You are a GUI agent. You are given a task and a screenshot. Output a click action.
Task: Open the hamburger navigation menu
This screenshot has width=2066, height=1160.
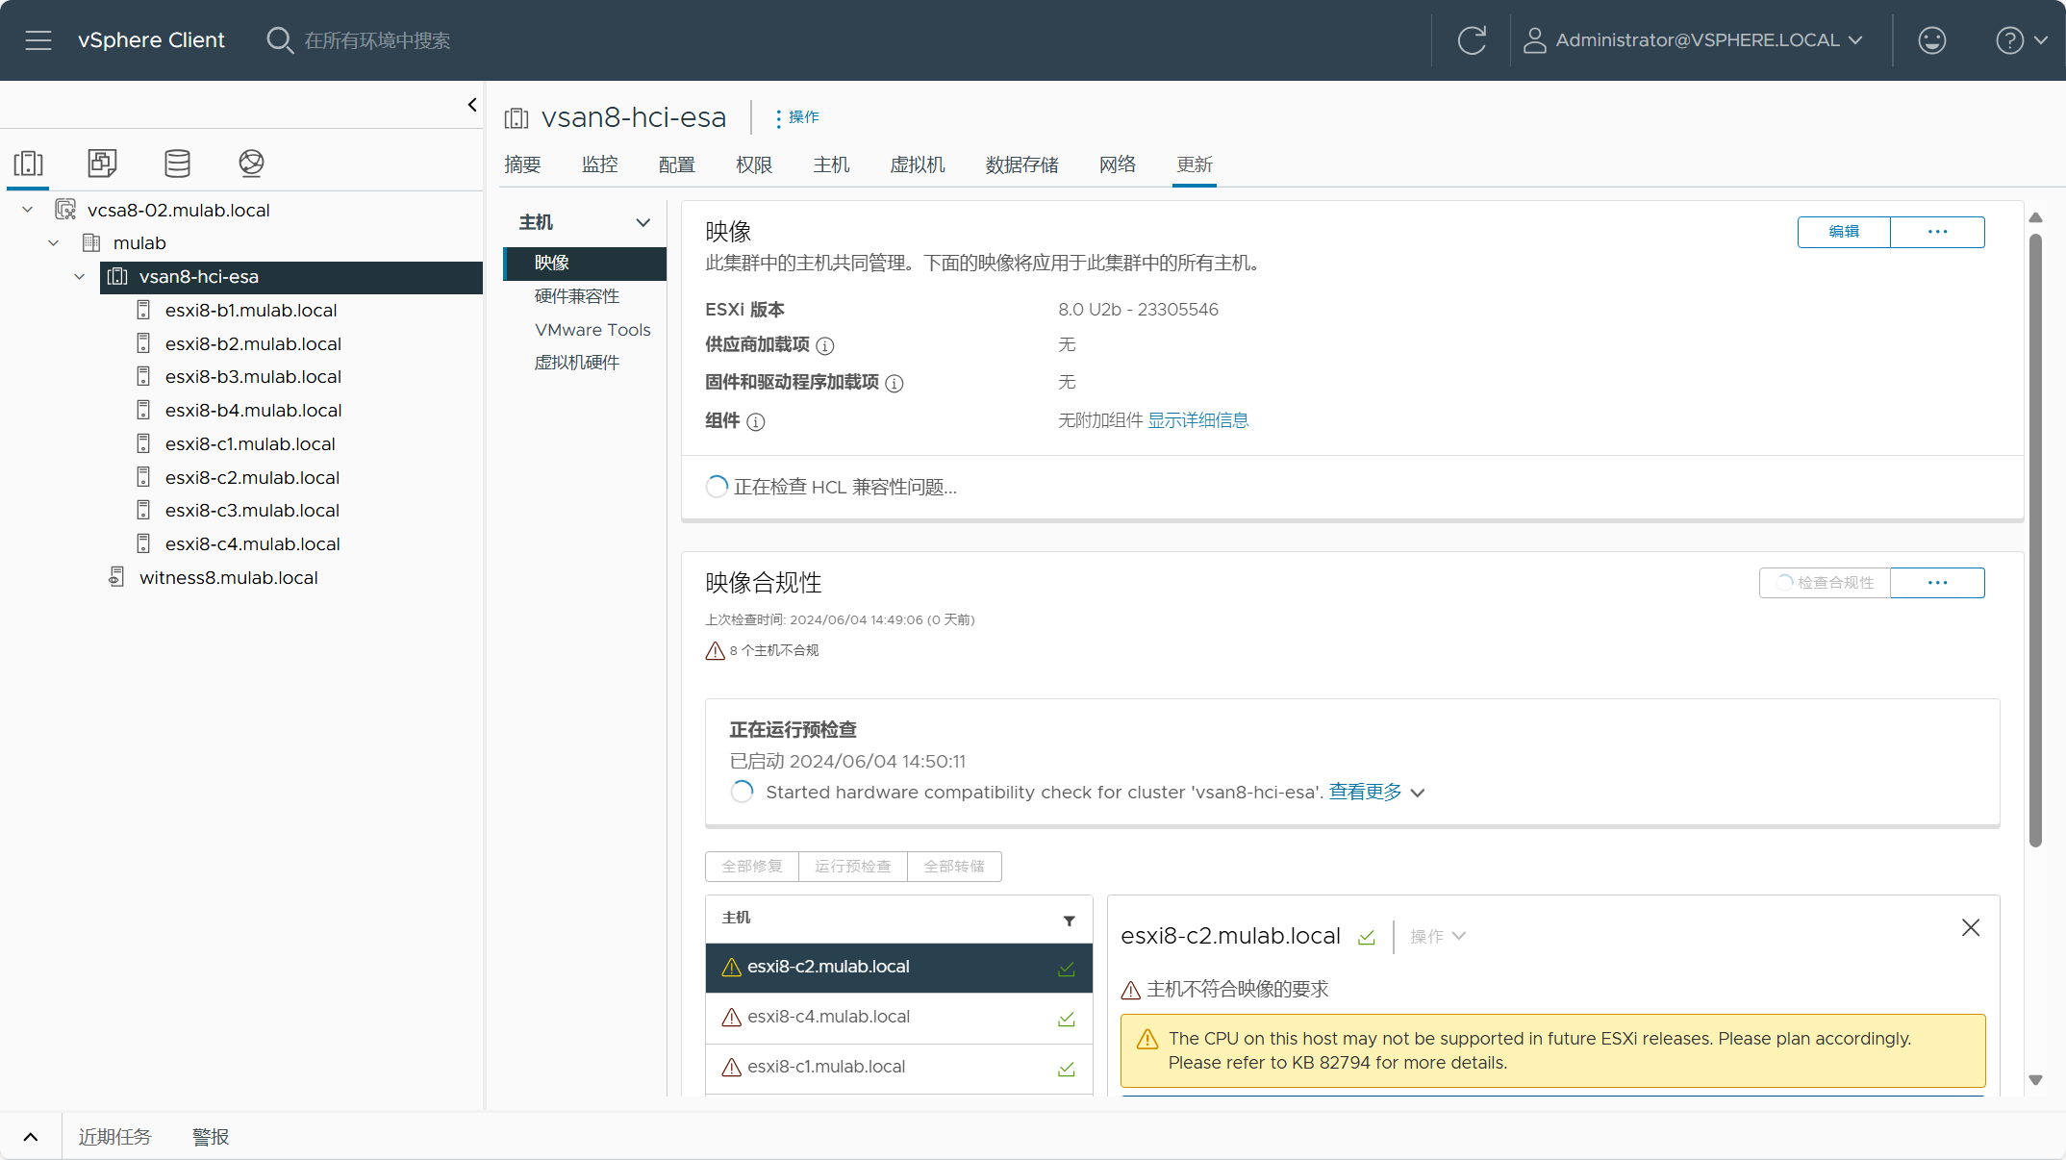38,40
